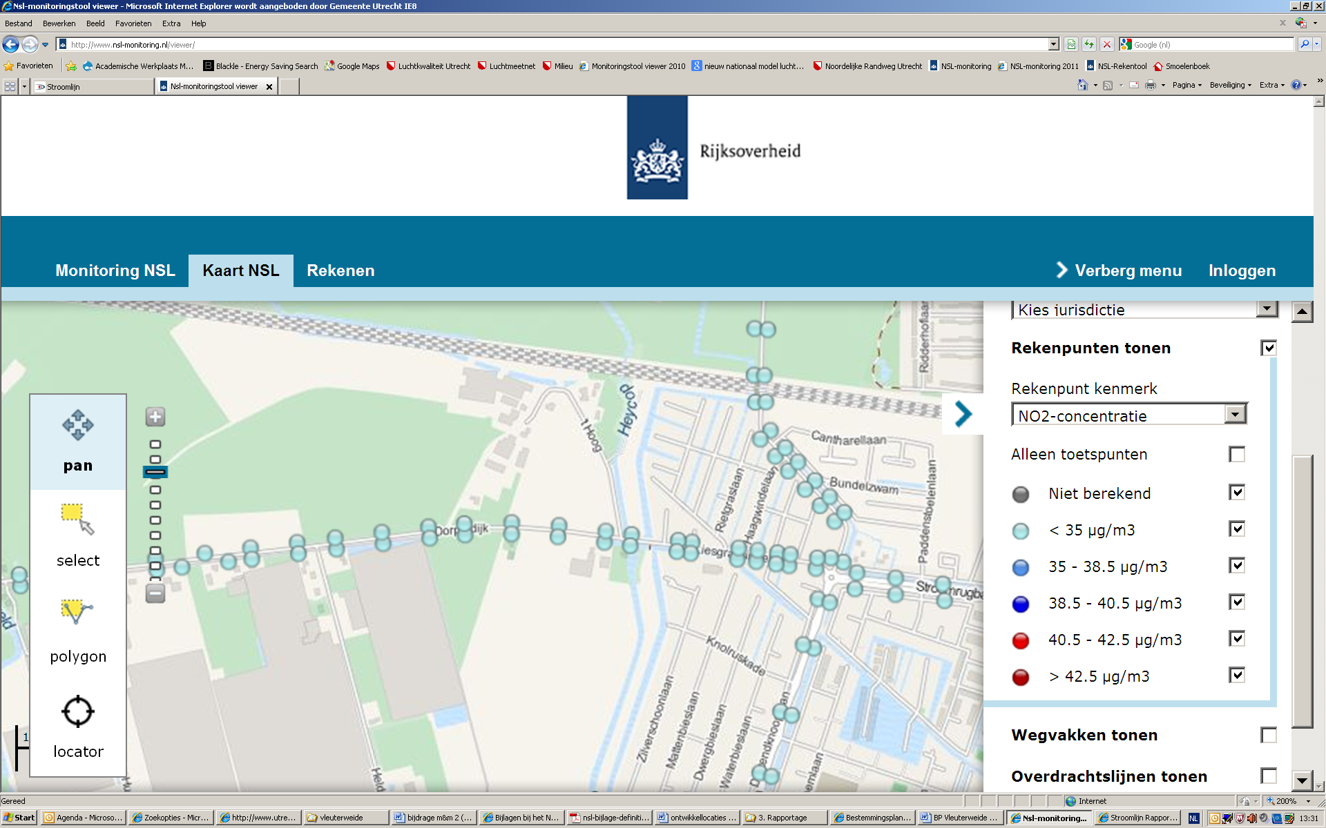Open the NSL-Rekentool favorite link
Viewport: 1326px width, 828px height.
click(1116, 66)
